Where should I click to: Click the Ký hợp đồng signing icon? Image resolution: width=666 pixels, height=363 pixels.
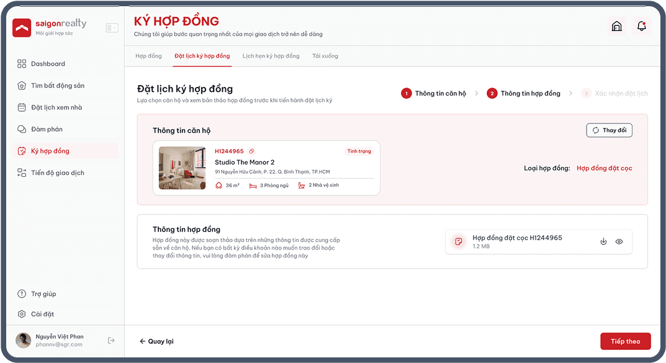tap(22, 151)
